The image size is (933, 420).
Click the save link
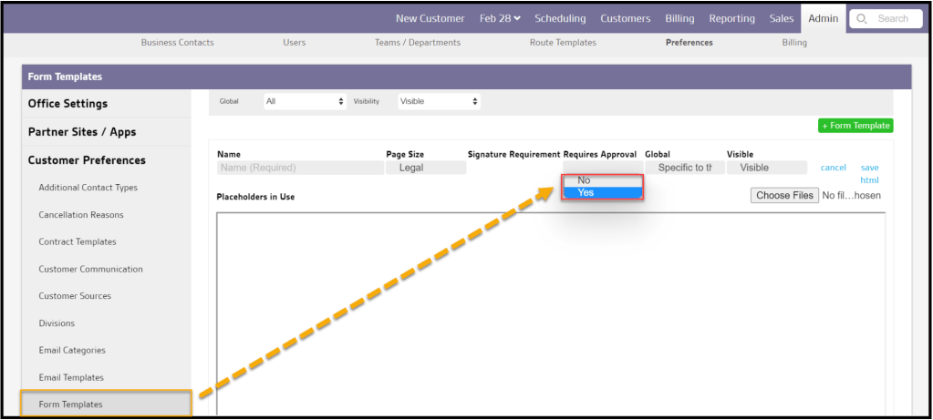[869, 168]
